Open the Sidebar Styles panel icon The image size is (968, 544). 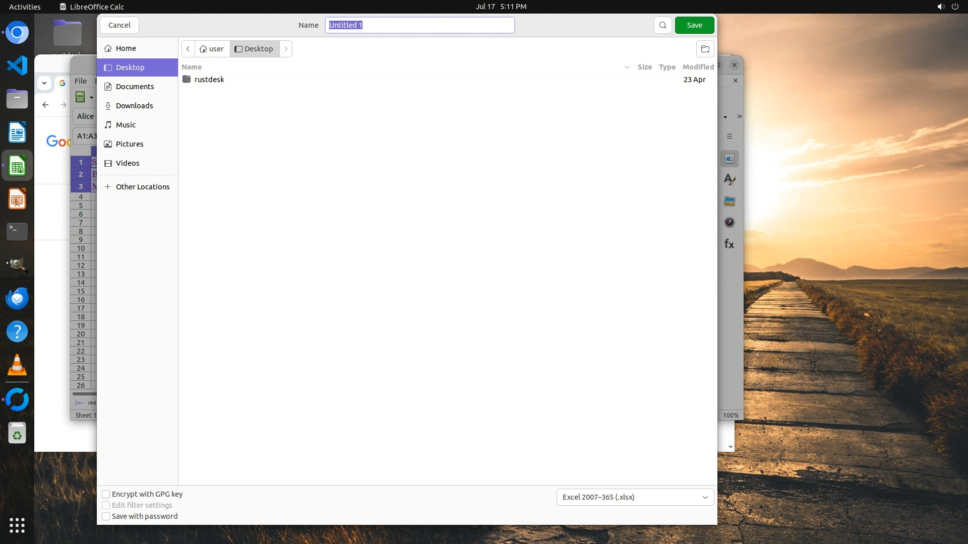coord(730,180)
